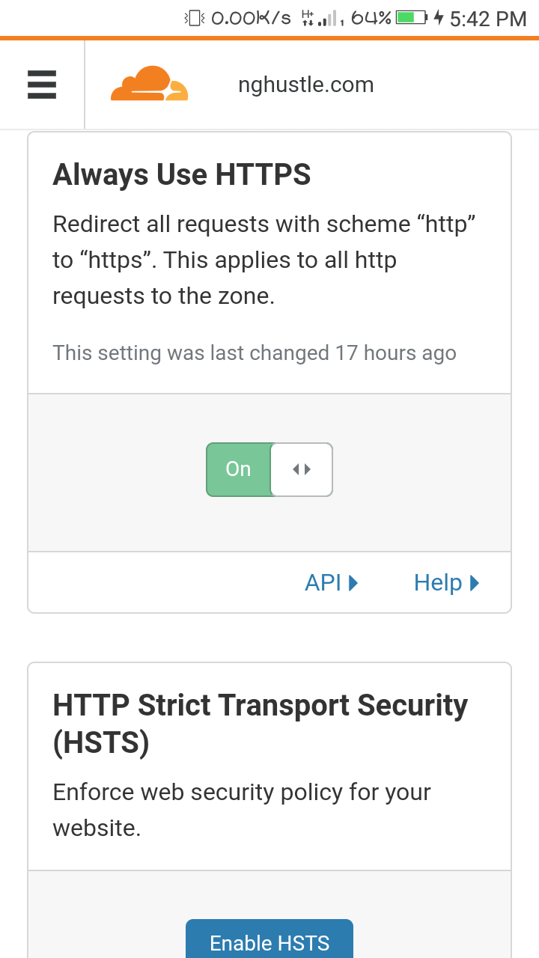The image size is (539, 958).
Task: Toggle the Always Use HTTPS switch
Action: (269, 469)
